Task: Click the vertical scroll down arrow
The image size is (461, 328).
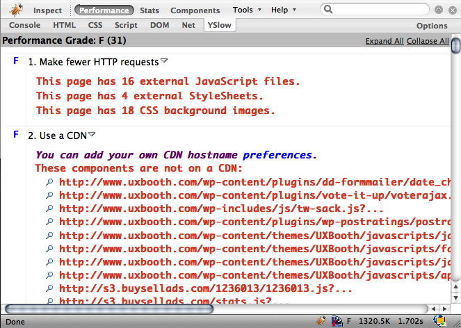Action: 455,298
